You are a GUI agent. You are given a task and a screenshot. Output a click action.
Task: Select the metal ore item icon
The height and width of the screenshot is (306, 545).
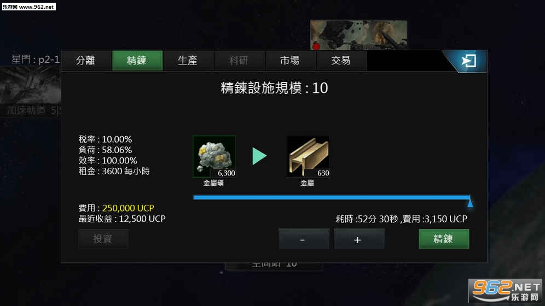tap(214, 156)
